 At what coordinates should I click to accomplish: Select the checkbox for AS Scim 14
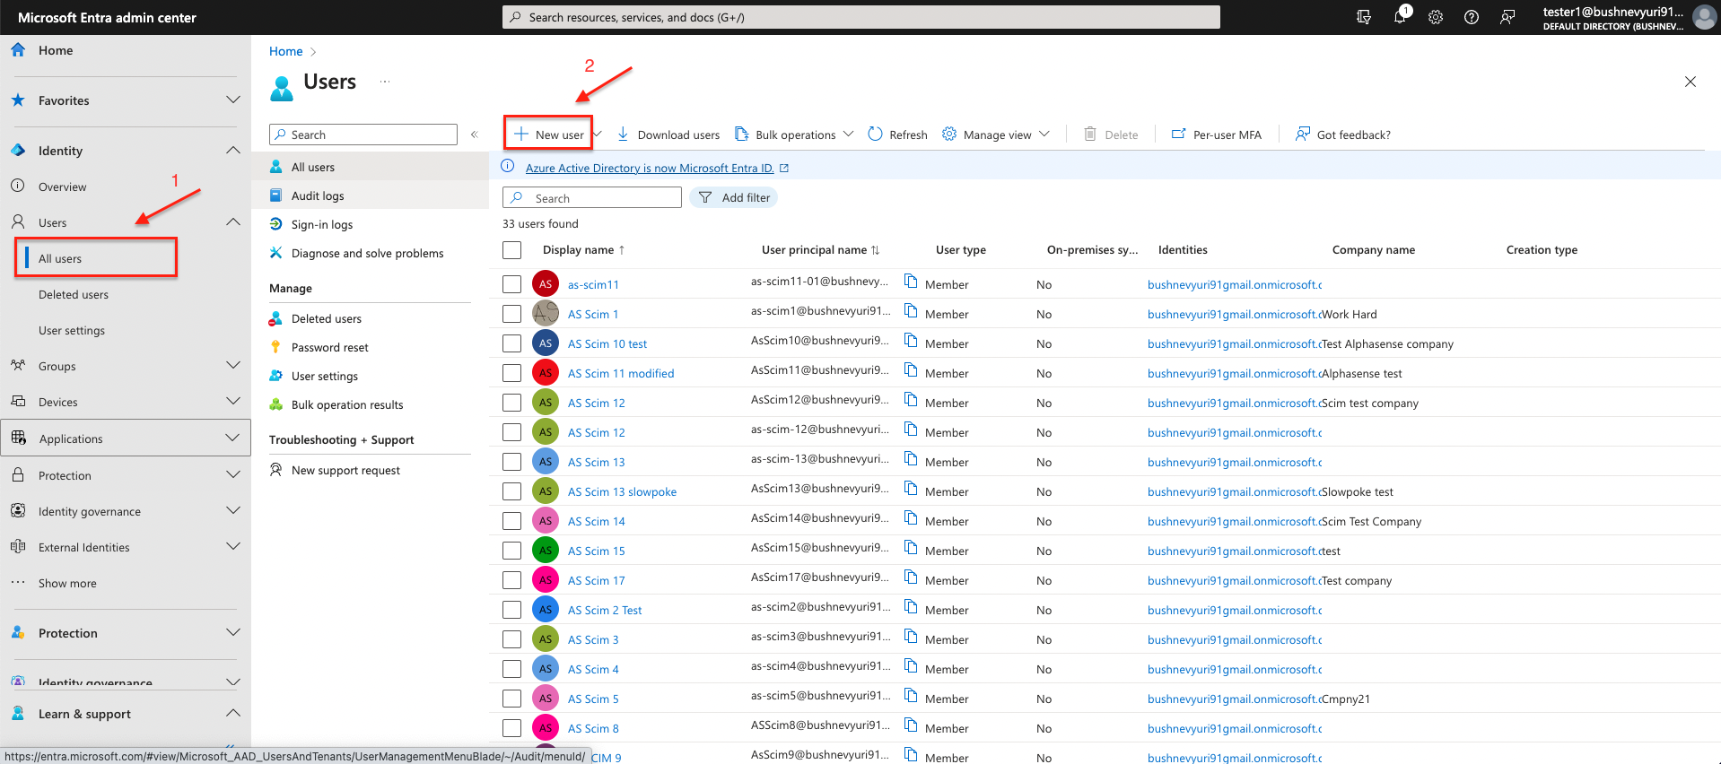pyautogui.click(x=511, y=521)
